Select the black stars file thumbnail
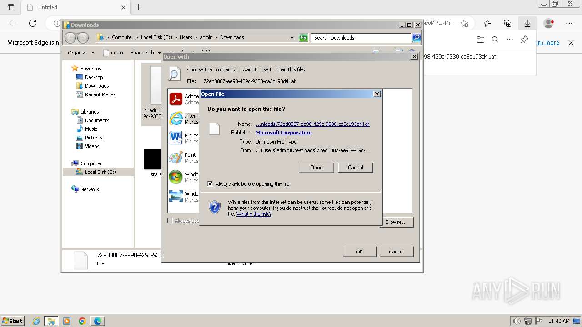The height and width of the screenshot is (327, 582). (x=153, y=159)
